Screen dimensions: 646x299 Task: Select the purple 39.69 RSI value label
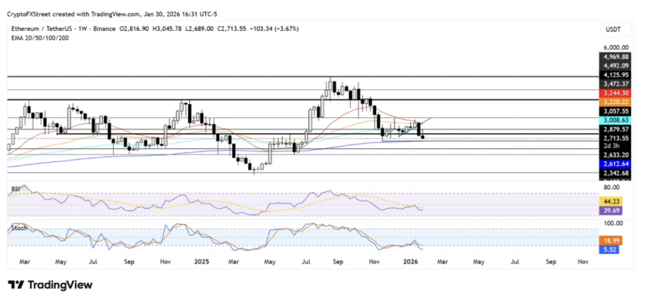[607, 212]
